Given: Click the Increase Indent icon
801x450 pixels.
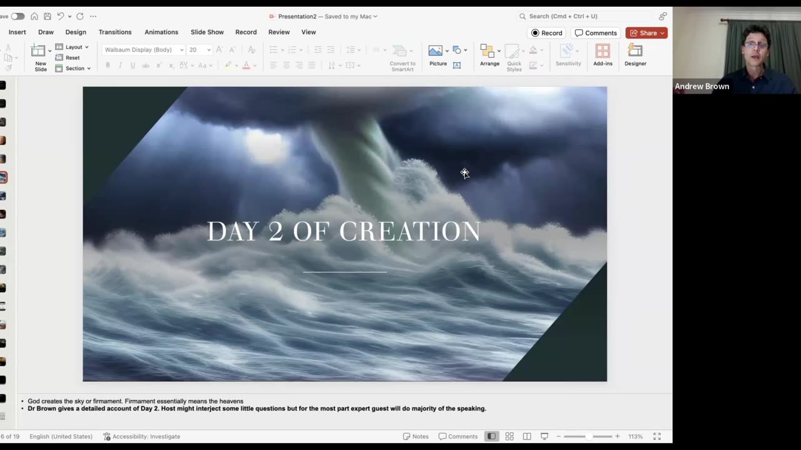Looking at the screenshot, I should tap(330, 49).
